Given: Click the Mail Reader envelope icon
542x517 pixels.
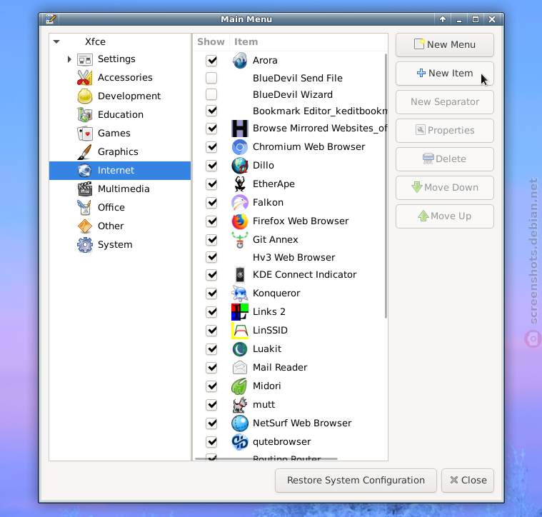Looking at the screenshot, I should coord(239,367).
